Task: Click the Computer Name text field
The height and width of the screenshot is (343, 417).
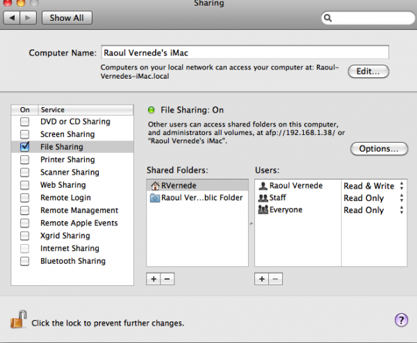Action: 245,52
